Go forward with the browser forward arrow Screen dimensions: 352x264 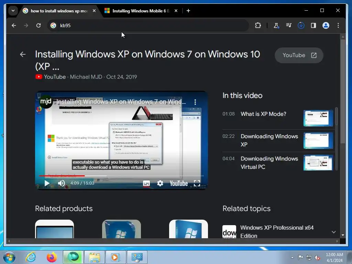tap(26, 25)
